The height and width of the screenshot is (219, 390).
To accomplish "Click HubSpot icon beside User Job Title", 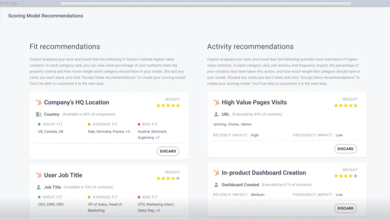I will point(38,175).
